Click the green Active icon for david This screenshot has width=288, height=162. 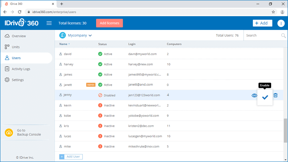pyautogui.click(x=100, y=54)
